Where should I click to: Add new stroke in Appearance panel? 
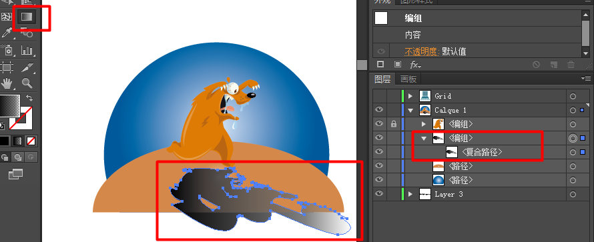(x=380, y=64)
